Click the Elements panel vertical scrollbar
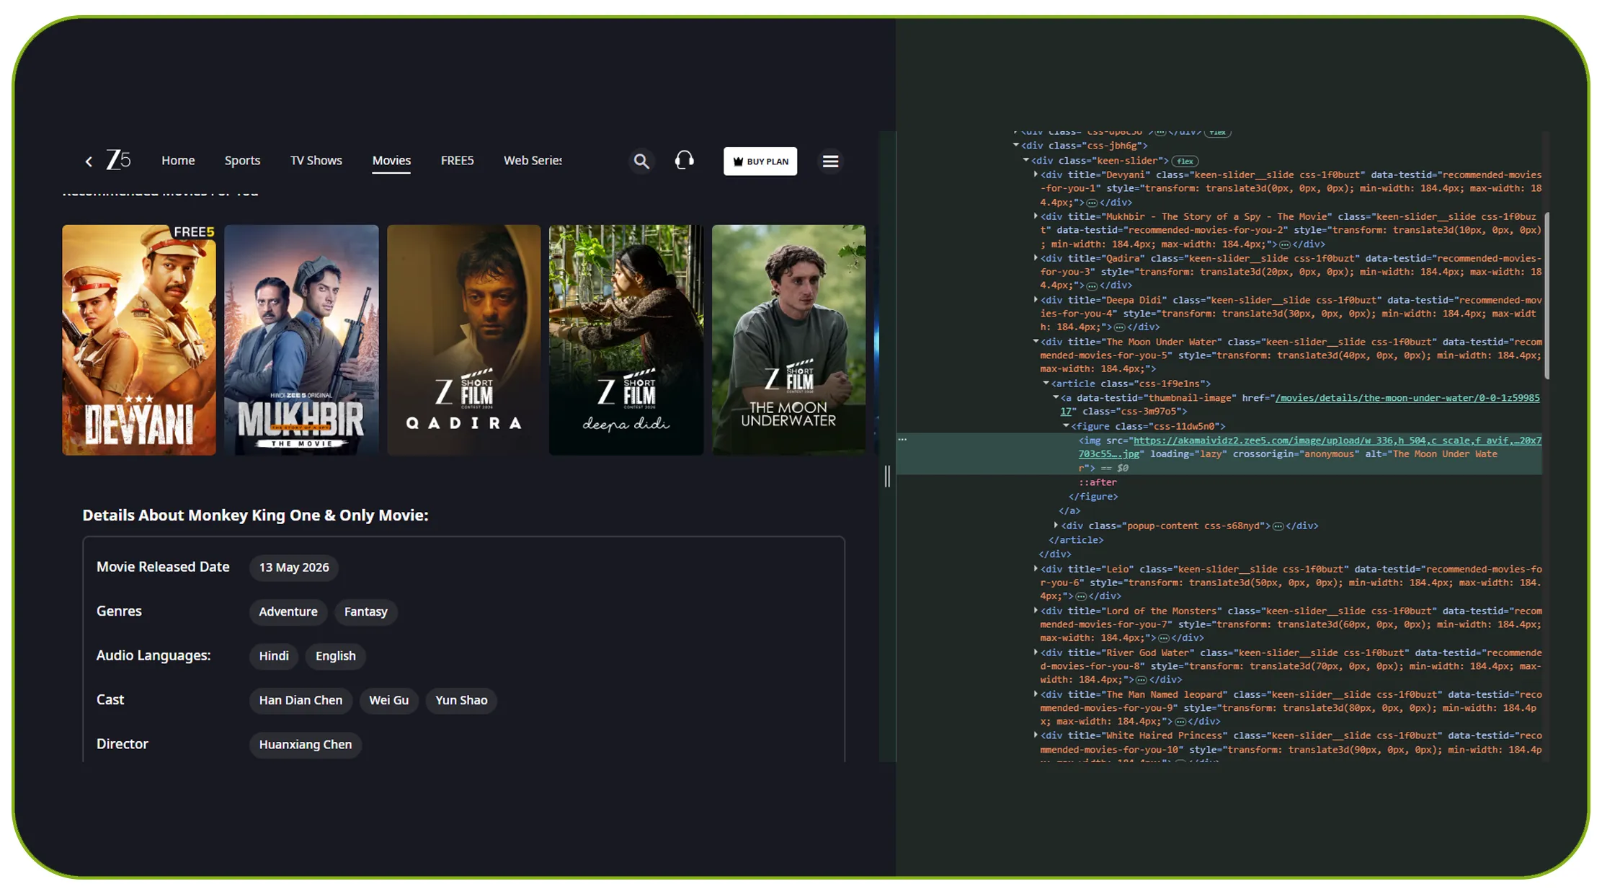 pyautogui.click(x=1546, y=296)
